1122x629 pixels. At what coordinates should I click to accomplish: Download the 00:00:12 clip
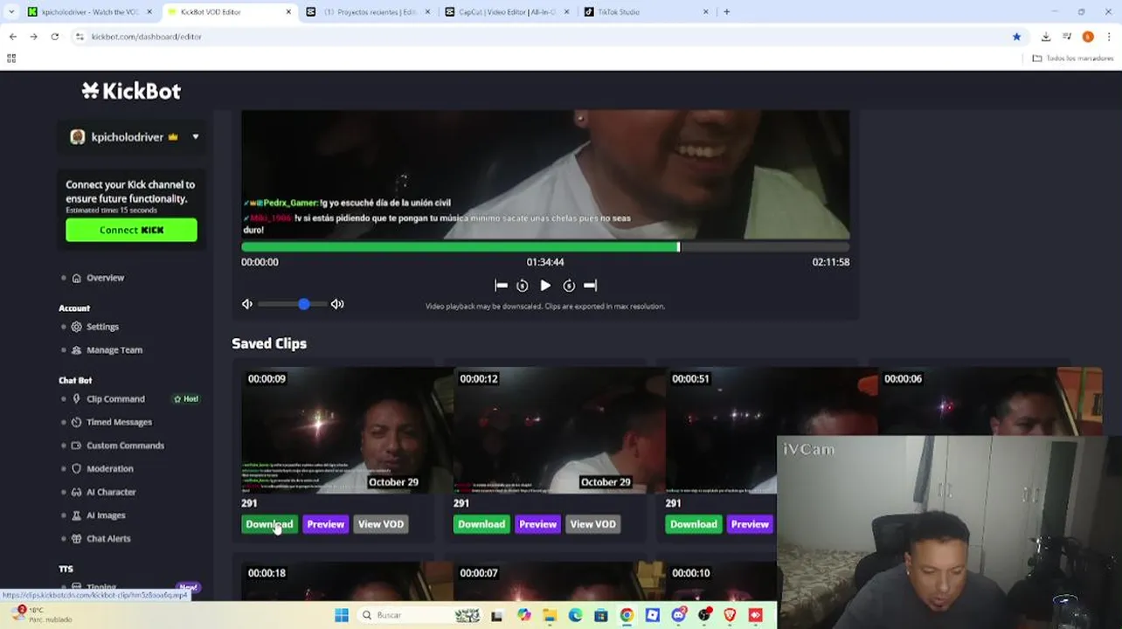481,524
